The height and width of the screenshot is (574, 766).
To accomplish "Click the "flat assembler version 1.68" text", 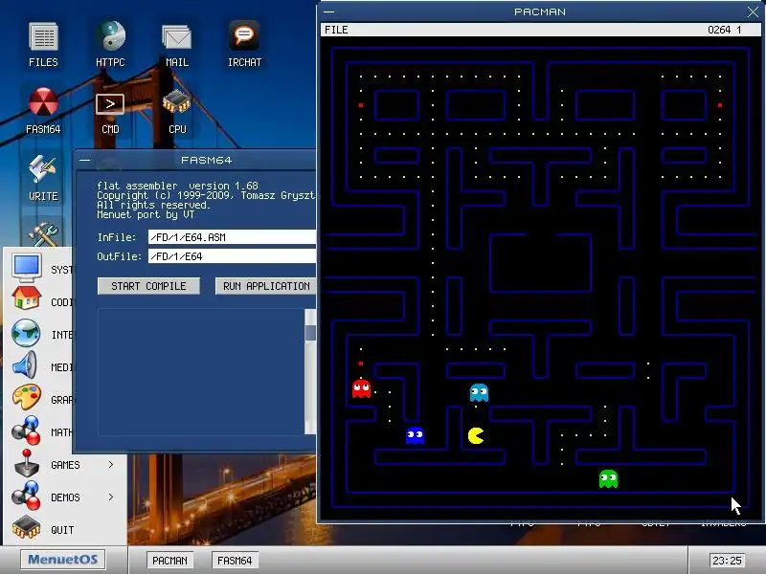I will click(x=177, y=186).
